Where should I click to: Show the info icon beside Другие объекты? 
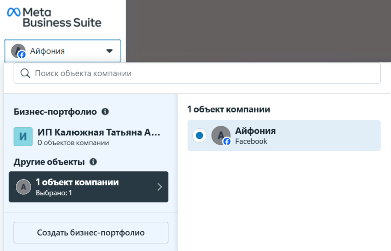(93, 162)
